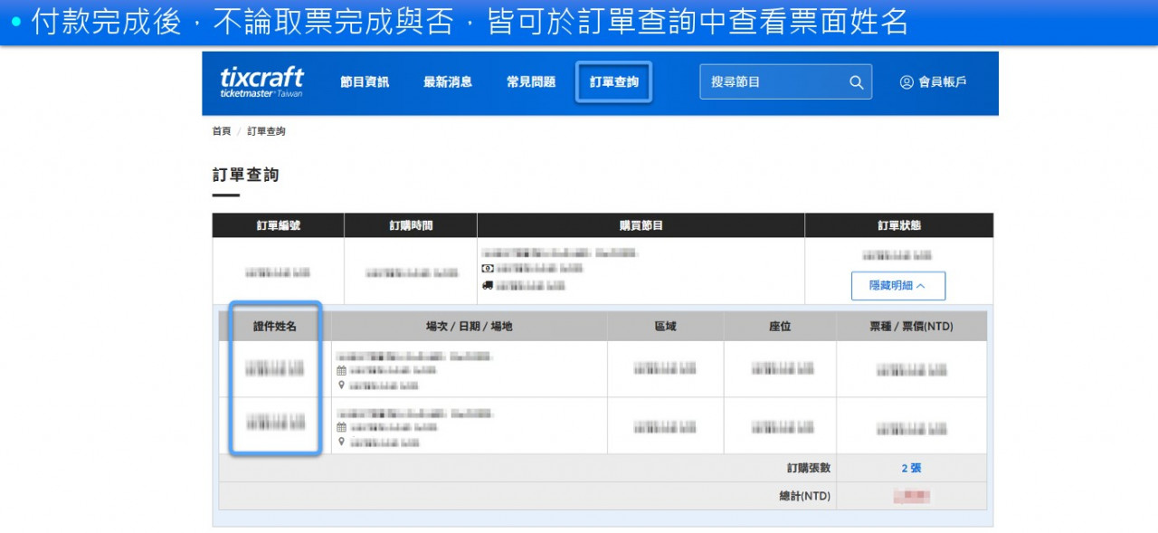Viewport: 1158px width, 533px height.
Task: Click the search magnifier icon
Action: pyautogui.click(x=856, y=81)
